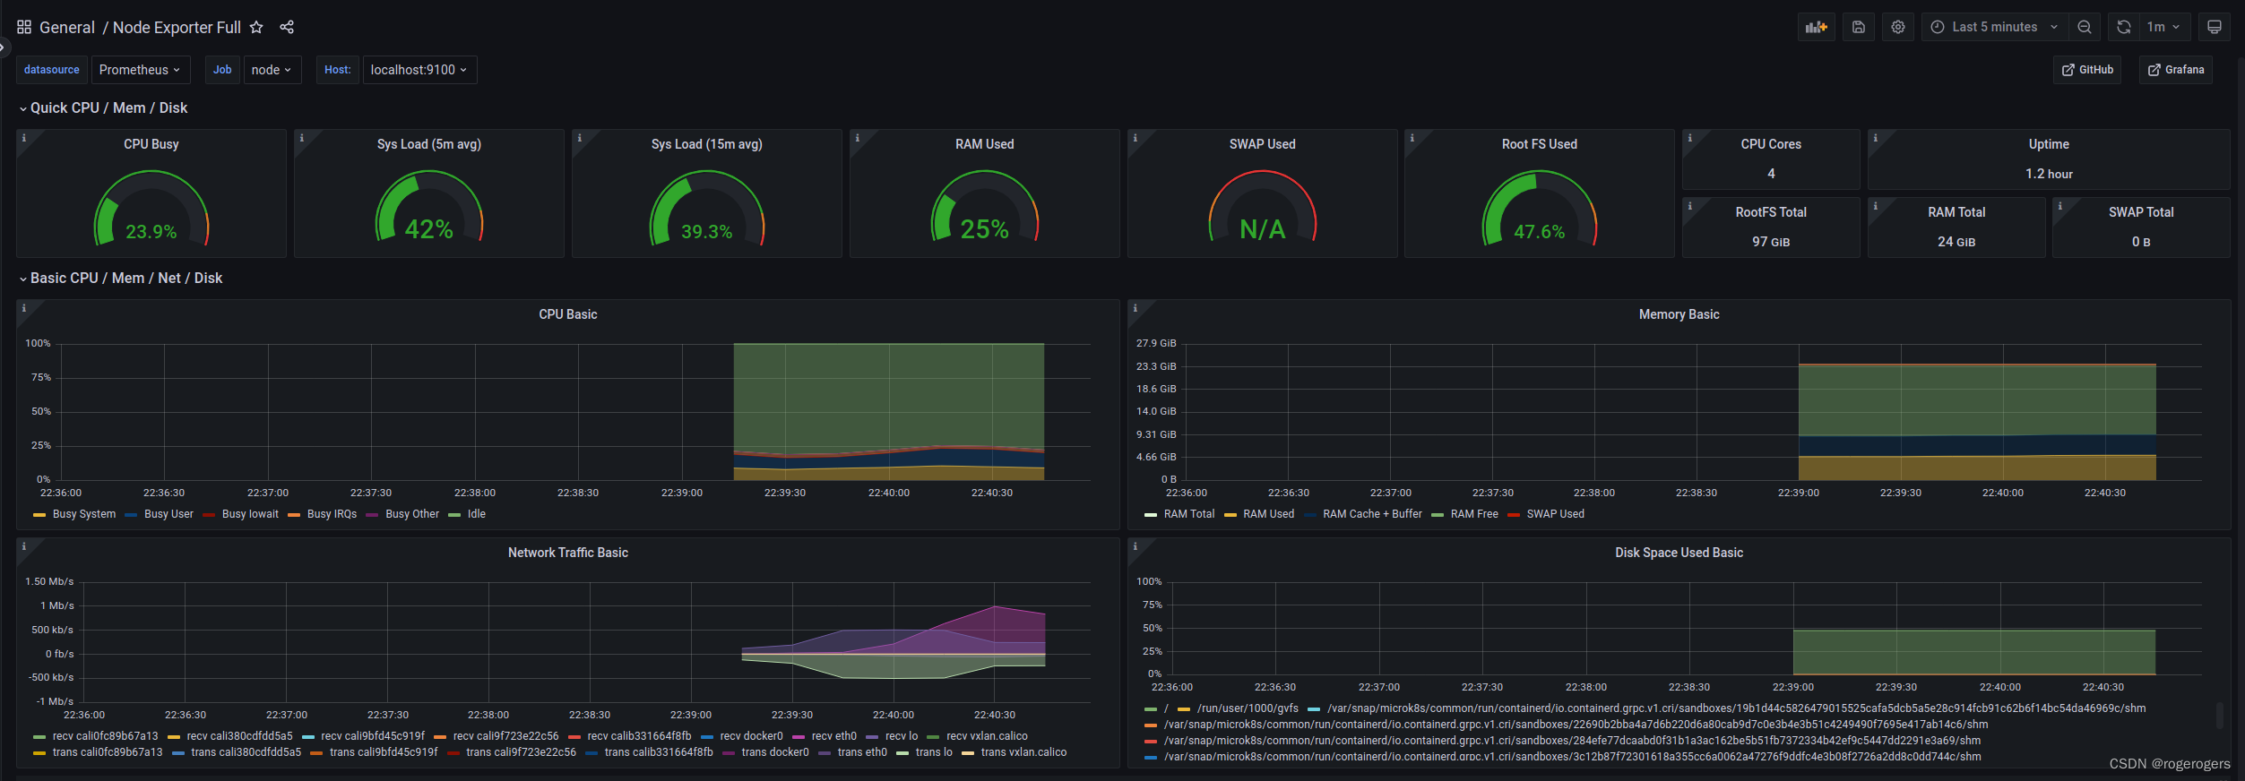Add a new panel with the chart icon

click(1816, 27)
